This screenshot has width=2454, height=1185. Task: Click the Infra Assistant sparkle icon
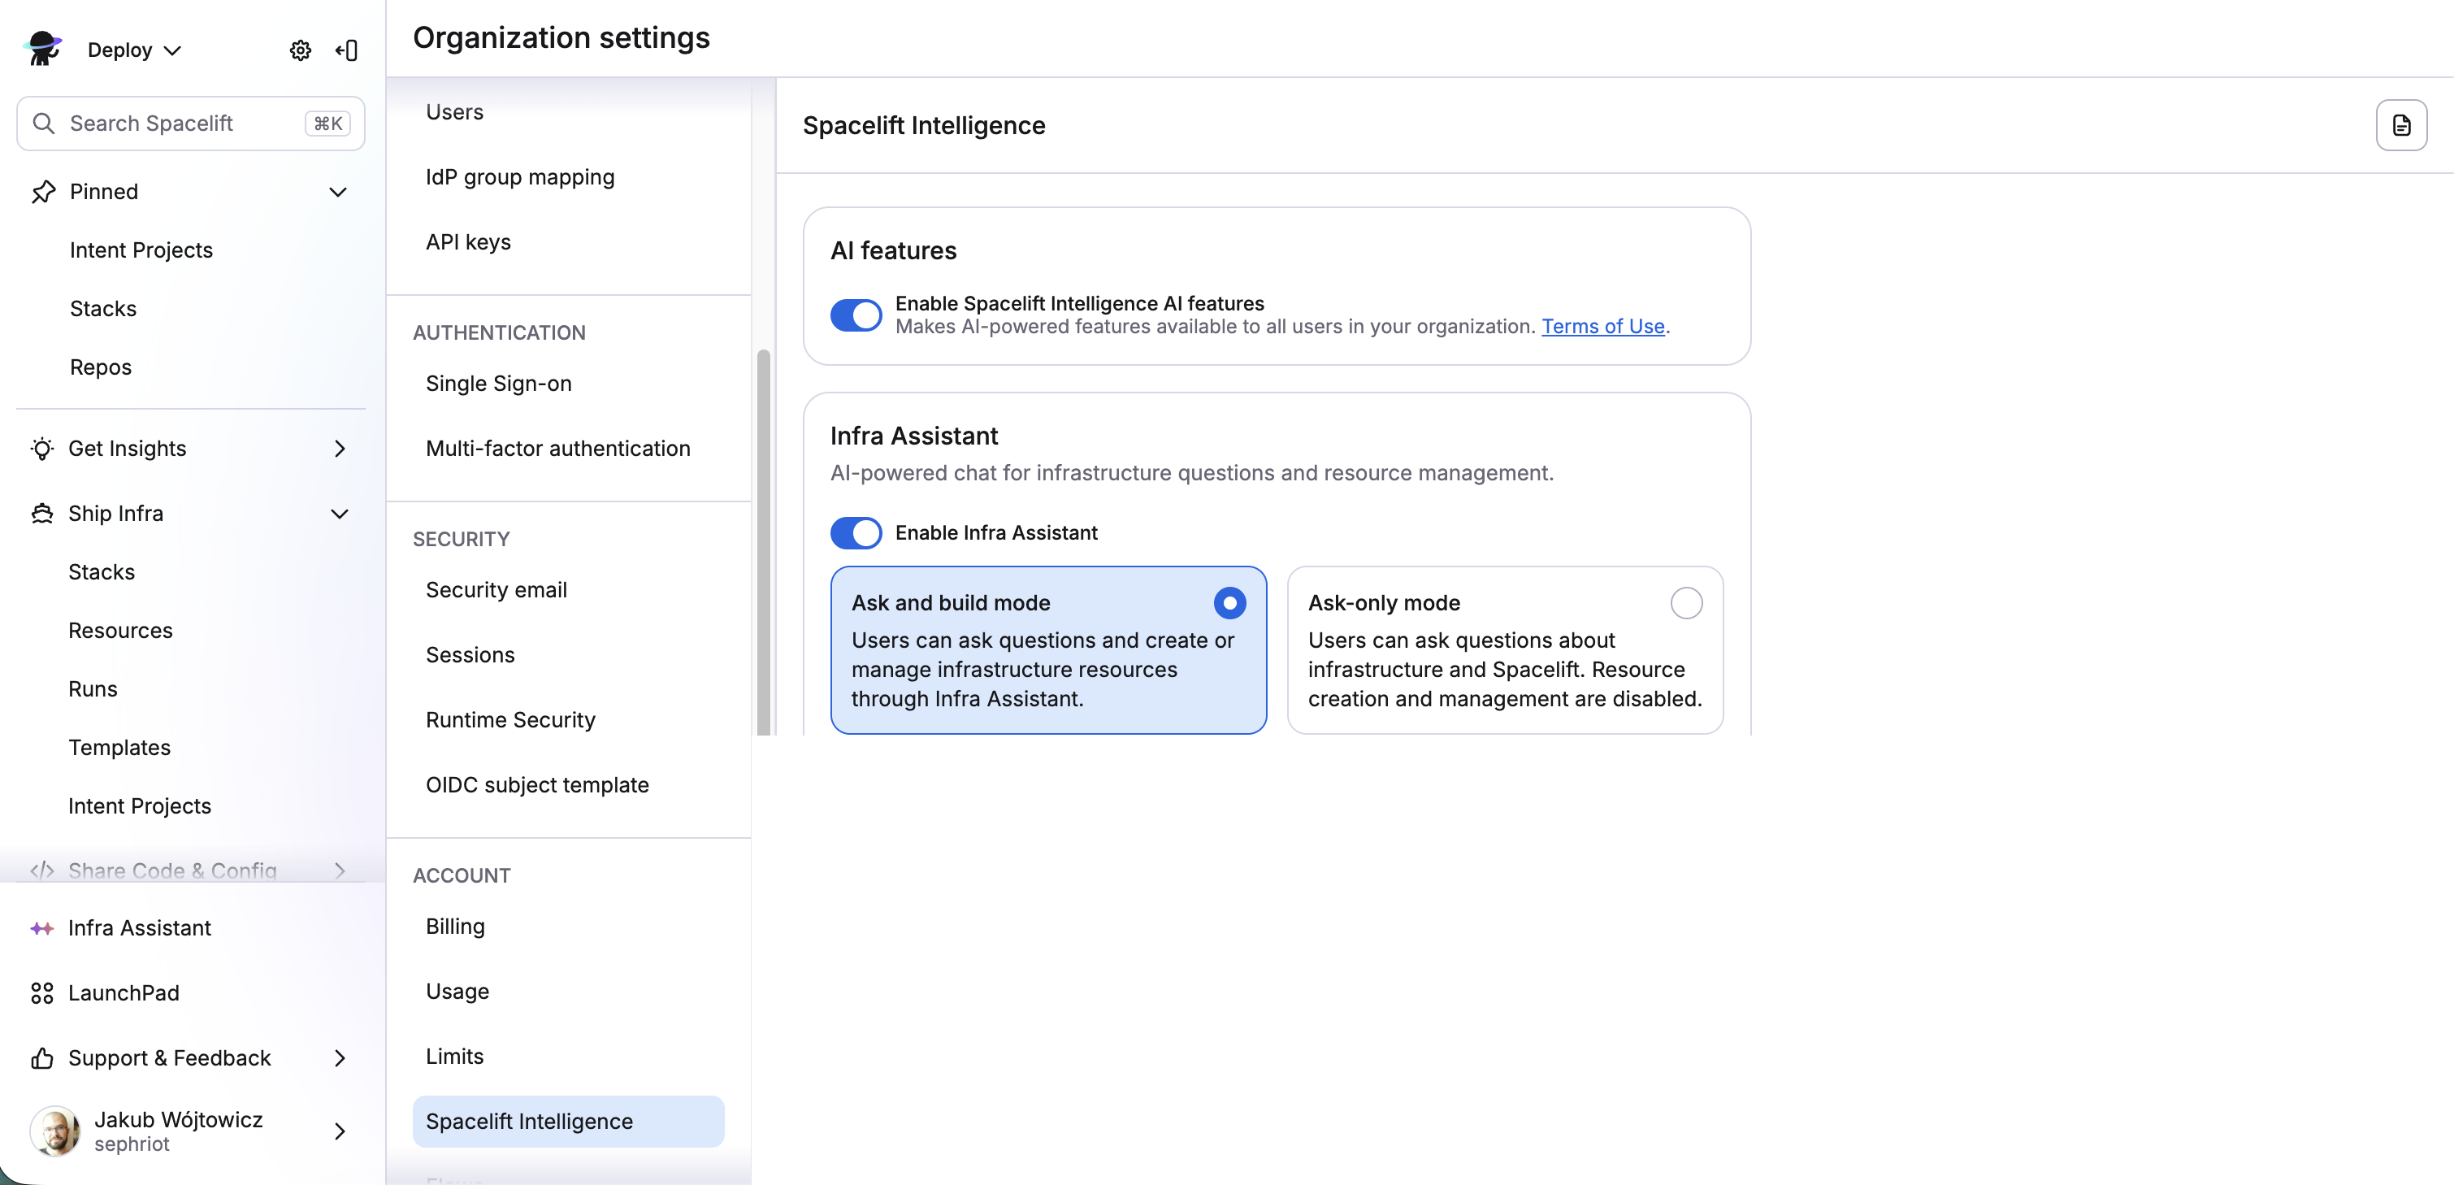[x=42, y=928]
